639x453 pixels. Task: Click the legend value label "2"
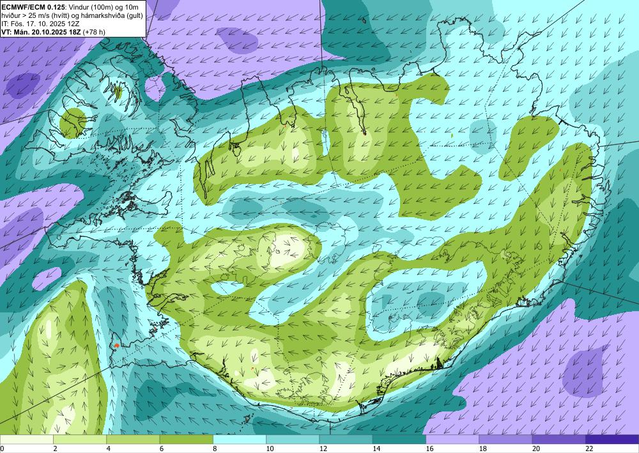[x=55, y=449]
